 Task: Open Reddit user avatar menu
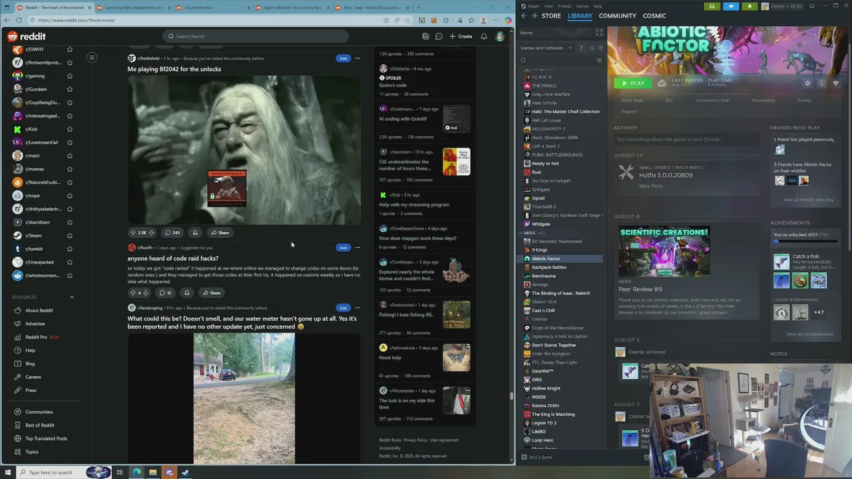point(500,36)
